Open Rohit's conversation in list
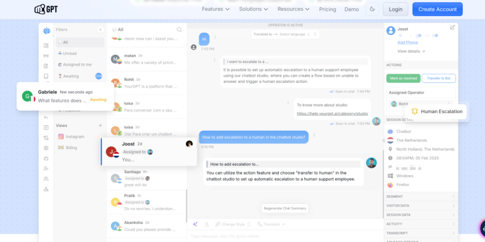 click(147, 83)
